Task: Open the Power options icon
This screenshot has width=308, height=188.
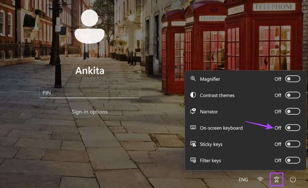Action: point(293,179)
